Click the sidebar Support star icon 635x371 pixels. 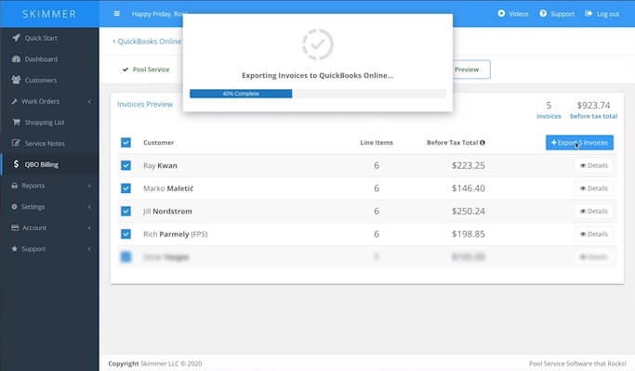(15, 249)
